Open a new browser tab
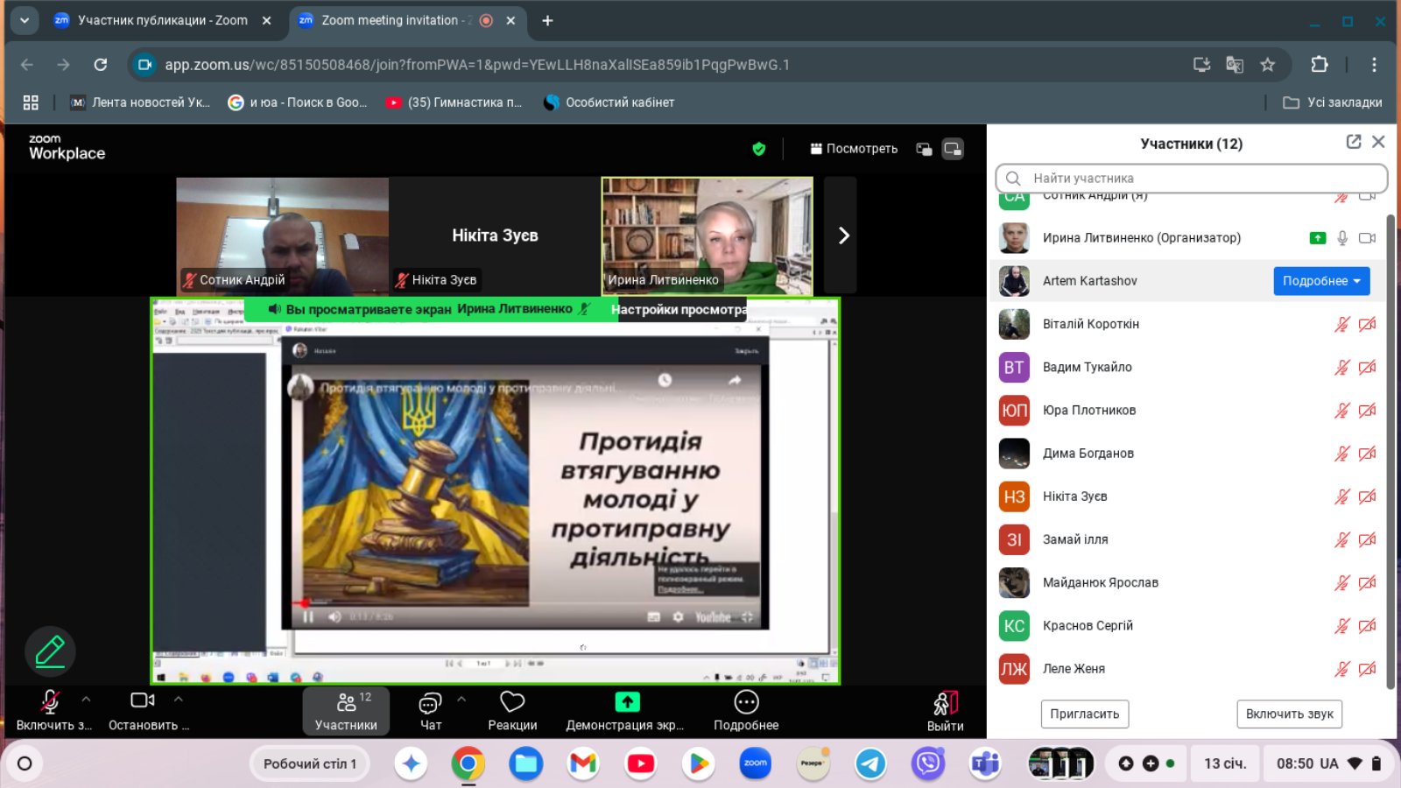Screen dimensions: 1401x788 click(547, 20)
